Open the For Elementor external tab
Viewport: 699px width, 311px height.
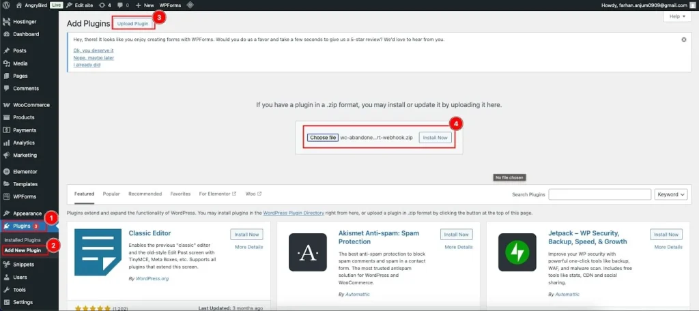[218, 194]
